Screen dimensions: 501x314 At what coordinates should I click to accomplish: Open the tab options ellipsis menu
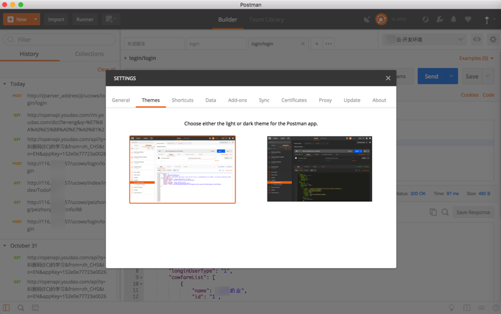pos(328,44)
